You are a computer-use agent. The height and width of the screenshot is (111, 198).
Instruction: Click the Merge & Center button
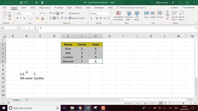(77, 18)
